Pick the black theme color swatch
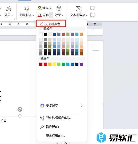 click(45, 34)
